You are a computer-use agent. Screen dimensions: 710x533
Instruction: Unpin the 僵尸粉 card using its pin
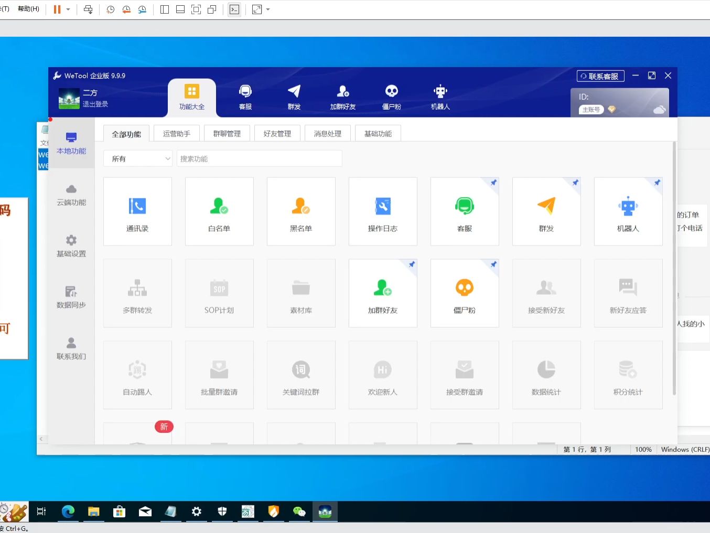(493, 264)
